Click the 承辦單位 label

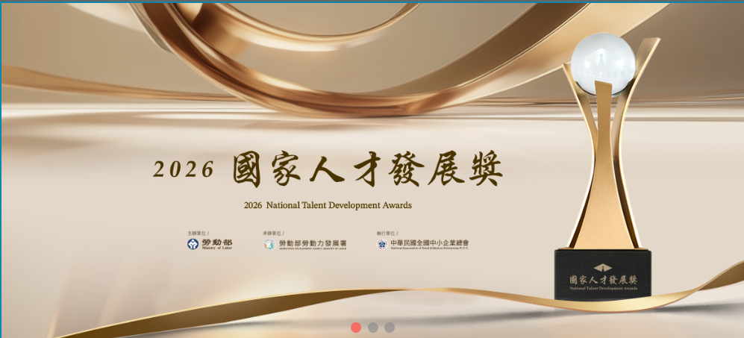click(273, 233)
